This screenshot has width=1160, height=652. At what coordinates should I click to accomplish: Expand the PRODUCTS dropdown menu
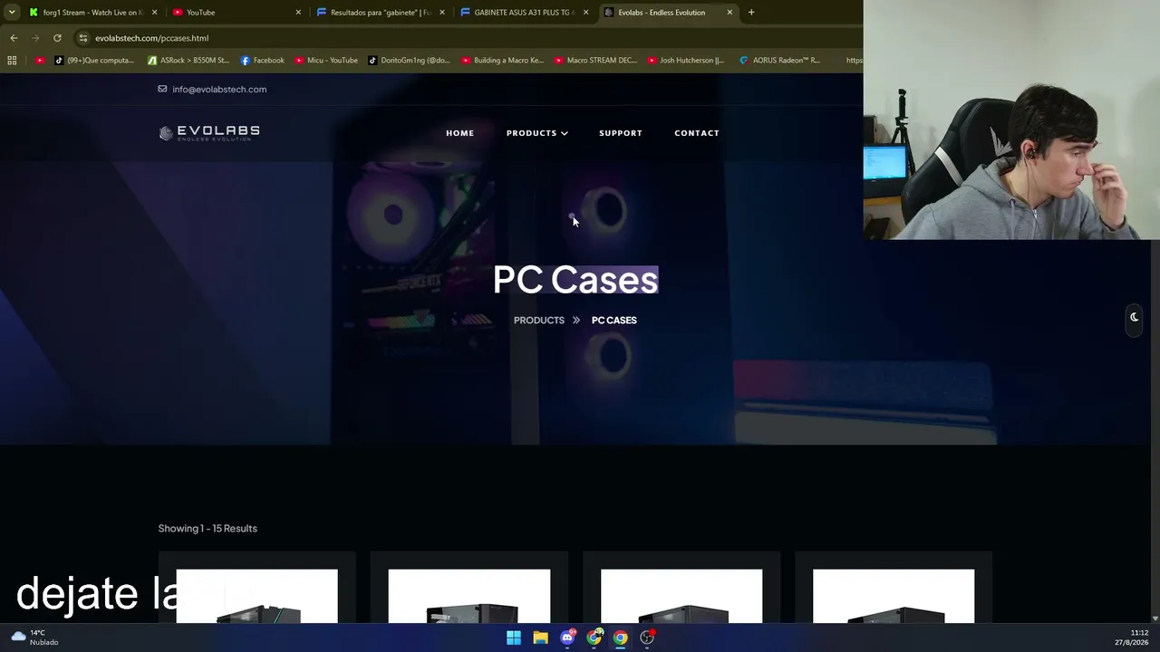pos(537,133)
